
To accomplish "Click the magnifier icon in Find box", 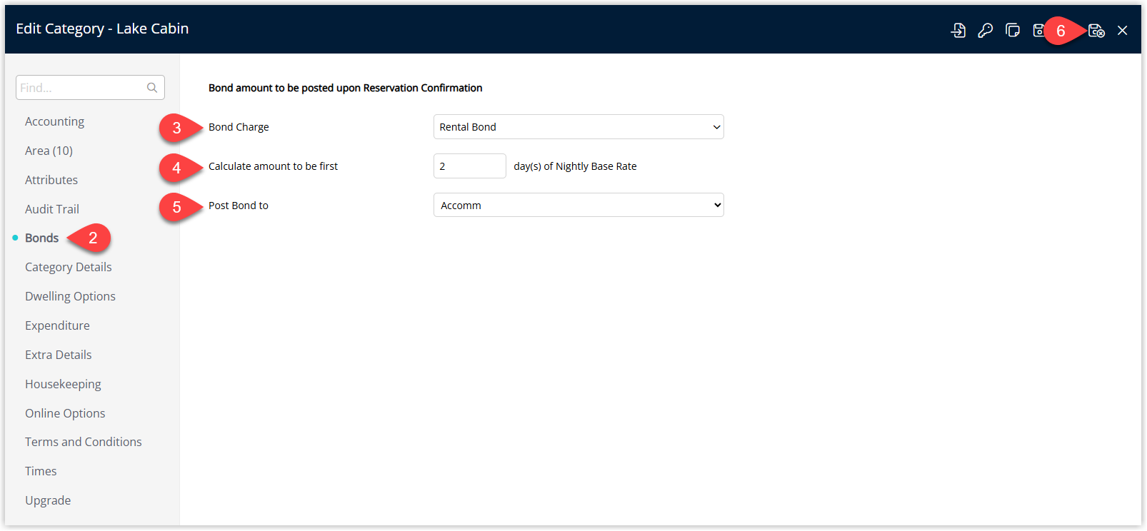I will coord(152,88).
